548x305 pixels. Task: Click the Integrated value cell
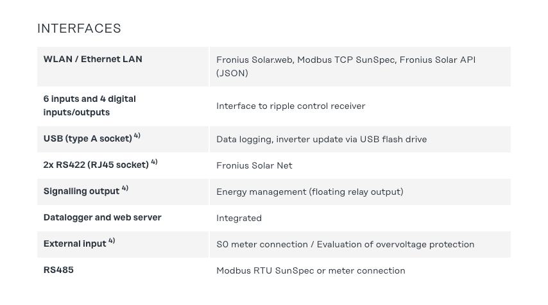tap(239, 218)
